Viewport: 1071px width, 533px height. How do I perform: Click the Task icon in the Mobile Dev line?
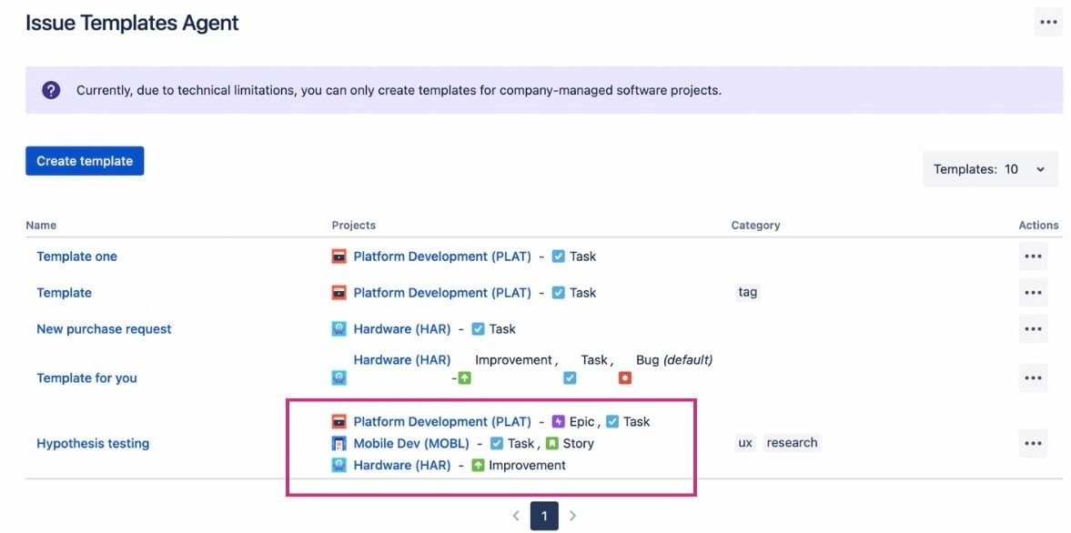(497, 443)
